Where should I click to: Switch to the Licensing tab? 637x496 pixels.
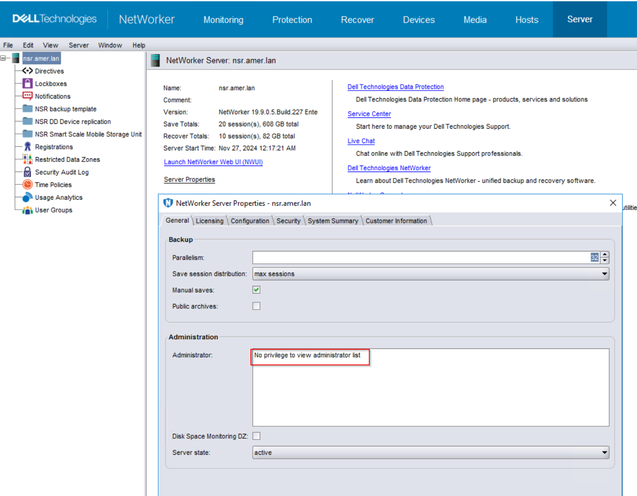point(210,221)
